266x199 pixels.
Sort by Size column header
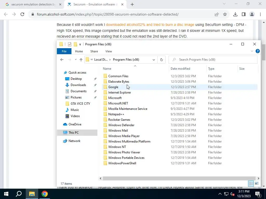(248, 68)
